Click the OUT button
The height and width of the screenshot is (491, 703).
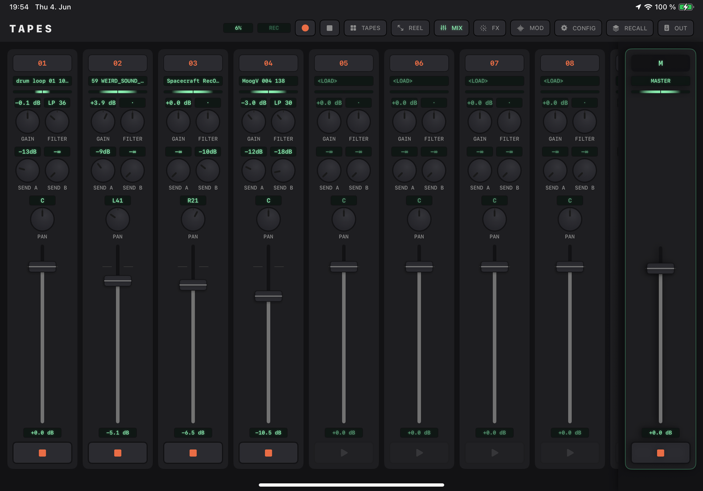pyautogui.click(x=676, y=28)
